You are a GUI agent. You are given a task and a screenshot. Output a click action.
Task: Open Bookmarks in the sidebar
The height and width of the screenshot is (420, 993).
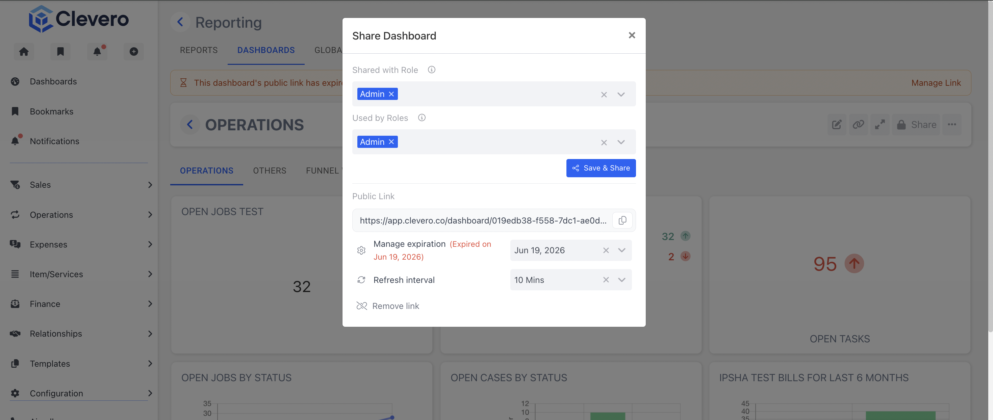coord(51,111)
